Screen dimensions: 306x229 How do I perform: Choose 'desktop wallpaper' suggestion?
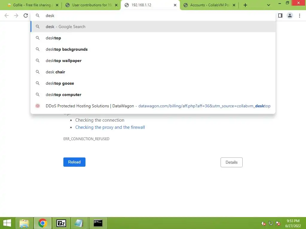tap(153, 61)
